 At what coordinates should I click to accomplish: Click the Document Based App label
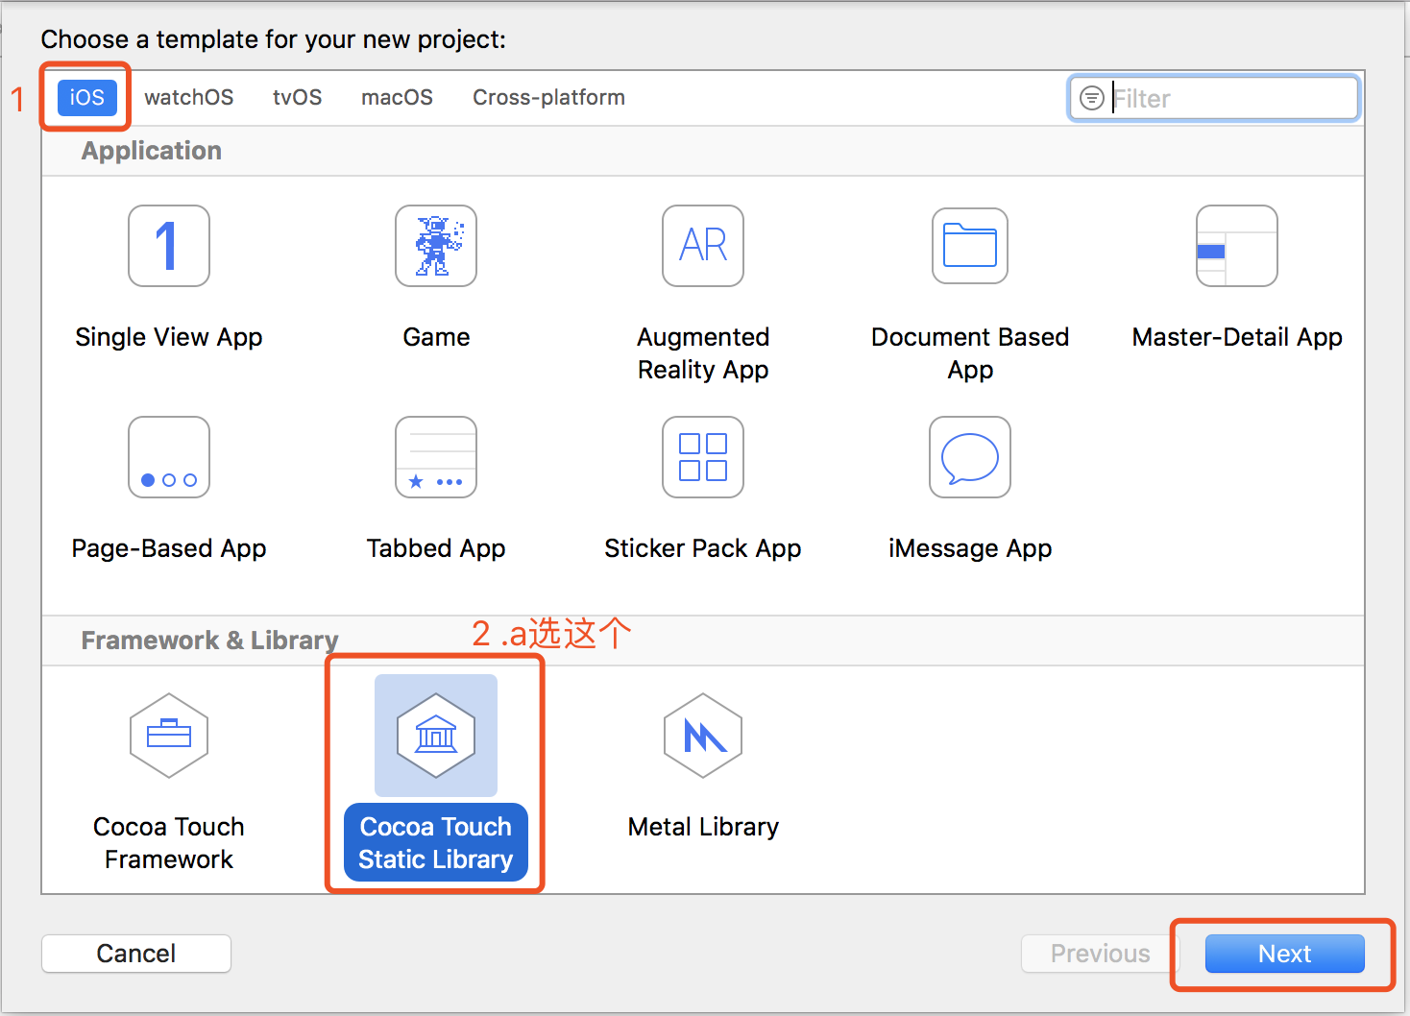tap(970, 353)
